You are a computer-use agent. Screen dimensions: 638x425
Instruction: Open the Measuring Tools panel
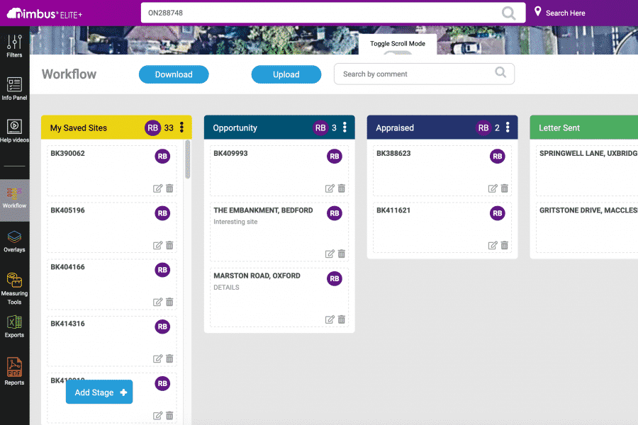pyautogui.click(x=14, y=285)
